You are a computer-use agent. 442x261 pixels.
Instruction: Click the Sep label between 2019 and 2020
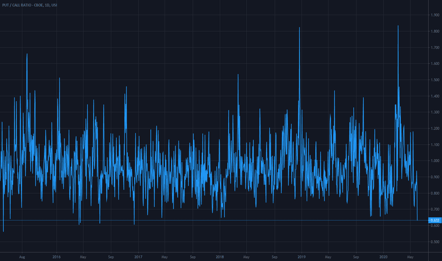tap(356, 257)
